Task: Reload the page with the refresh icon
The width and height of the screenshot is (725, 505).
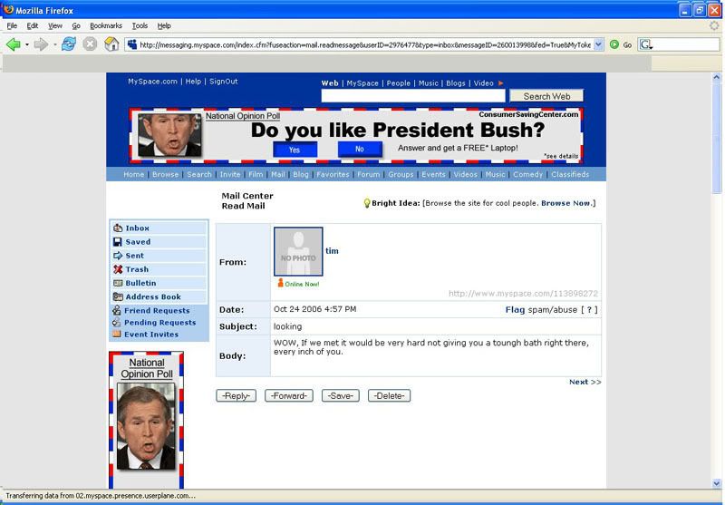Action: [x=69, y=44]
